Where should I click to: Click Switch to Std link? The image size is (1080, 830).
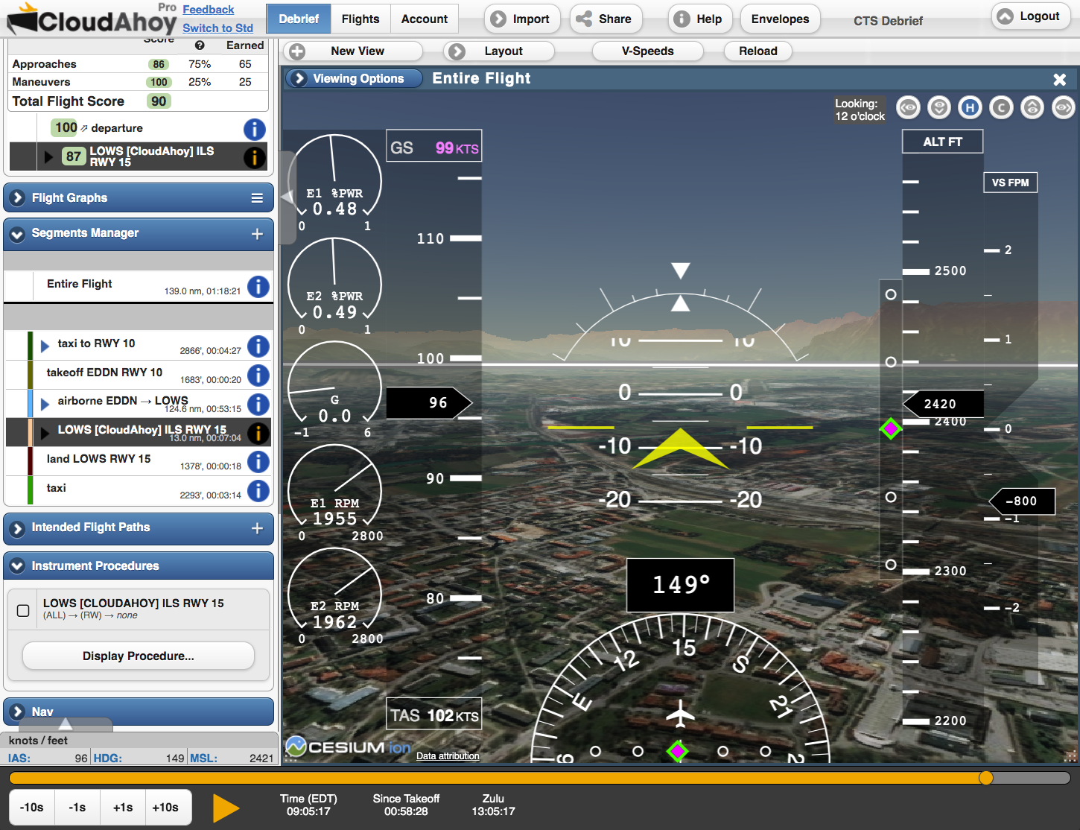[217, 28]
